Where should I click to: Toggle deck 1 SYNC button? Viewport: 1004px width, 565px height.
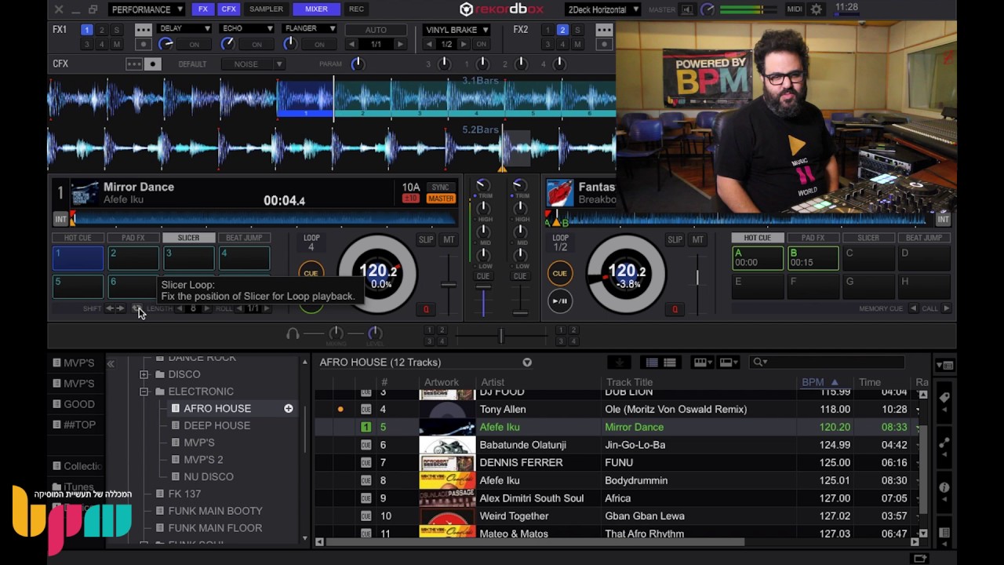[441, 188]
